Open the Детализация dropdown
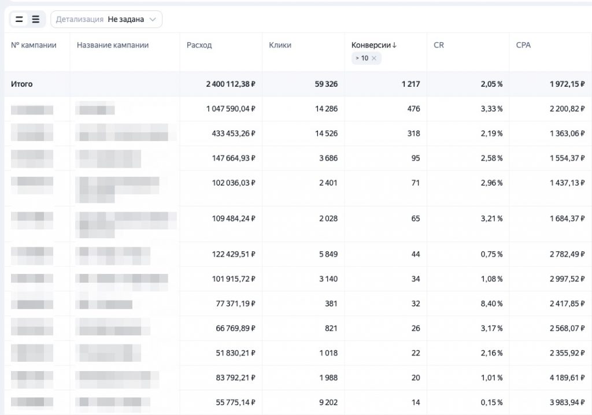Image resolution: width=592 pixels, height=415 pixels. click(106, 19)
